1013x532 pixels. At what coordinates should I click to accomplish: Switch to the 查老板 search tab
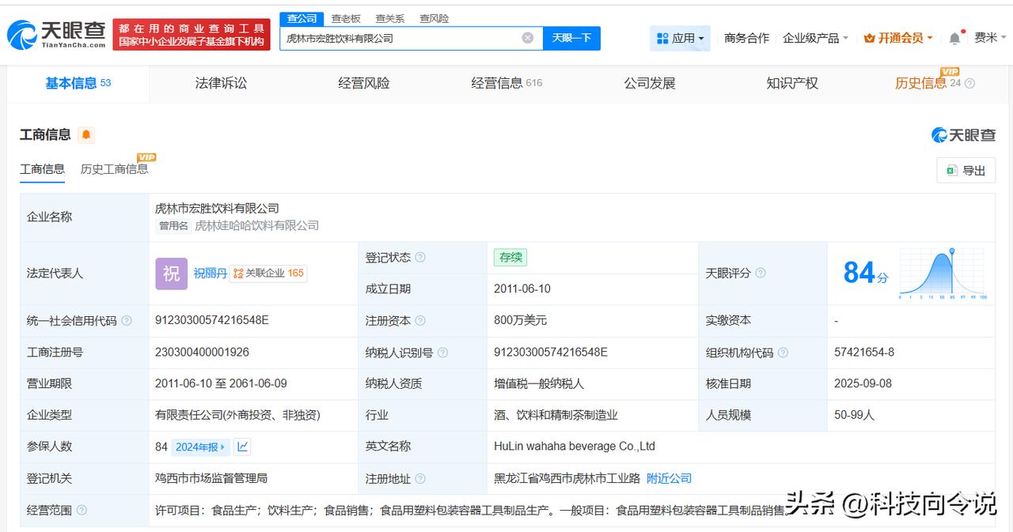tap(346, 18)
